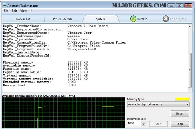This screenshot has width=195, height=129.
Task: Click the scrollbar down arrow in the system info pane
Action: [x=190, y=90]
